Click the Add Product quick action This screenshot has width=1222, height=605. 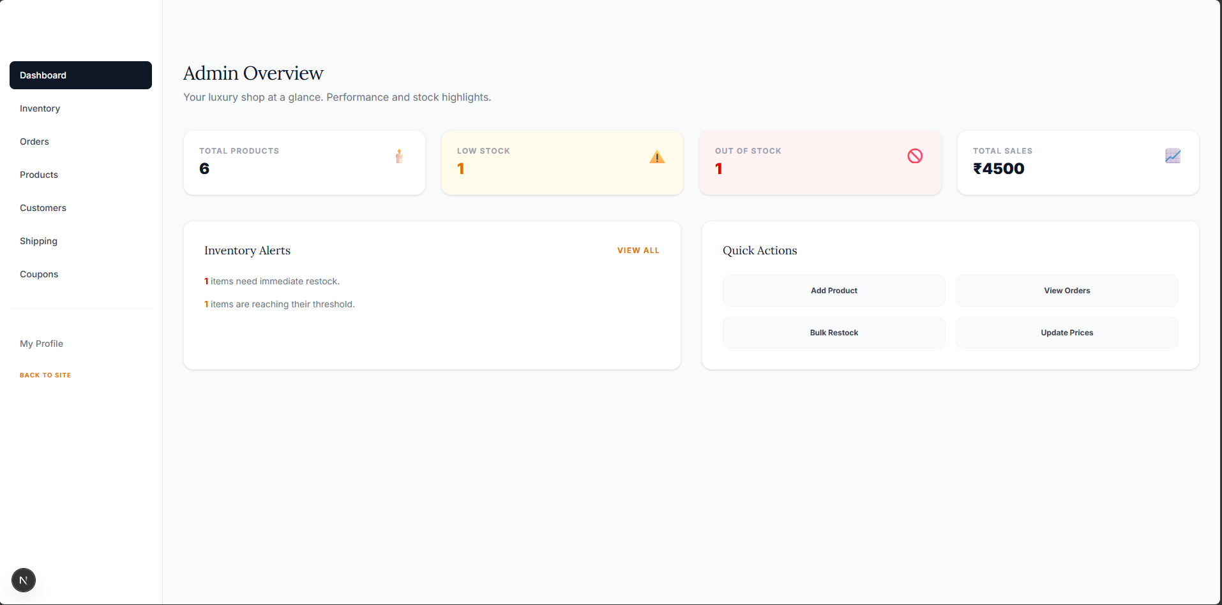(834, 291)
